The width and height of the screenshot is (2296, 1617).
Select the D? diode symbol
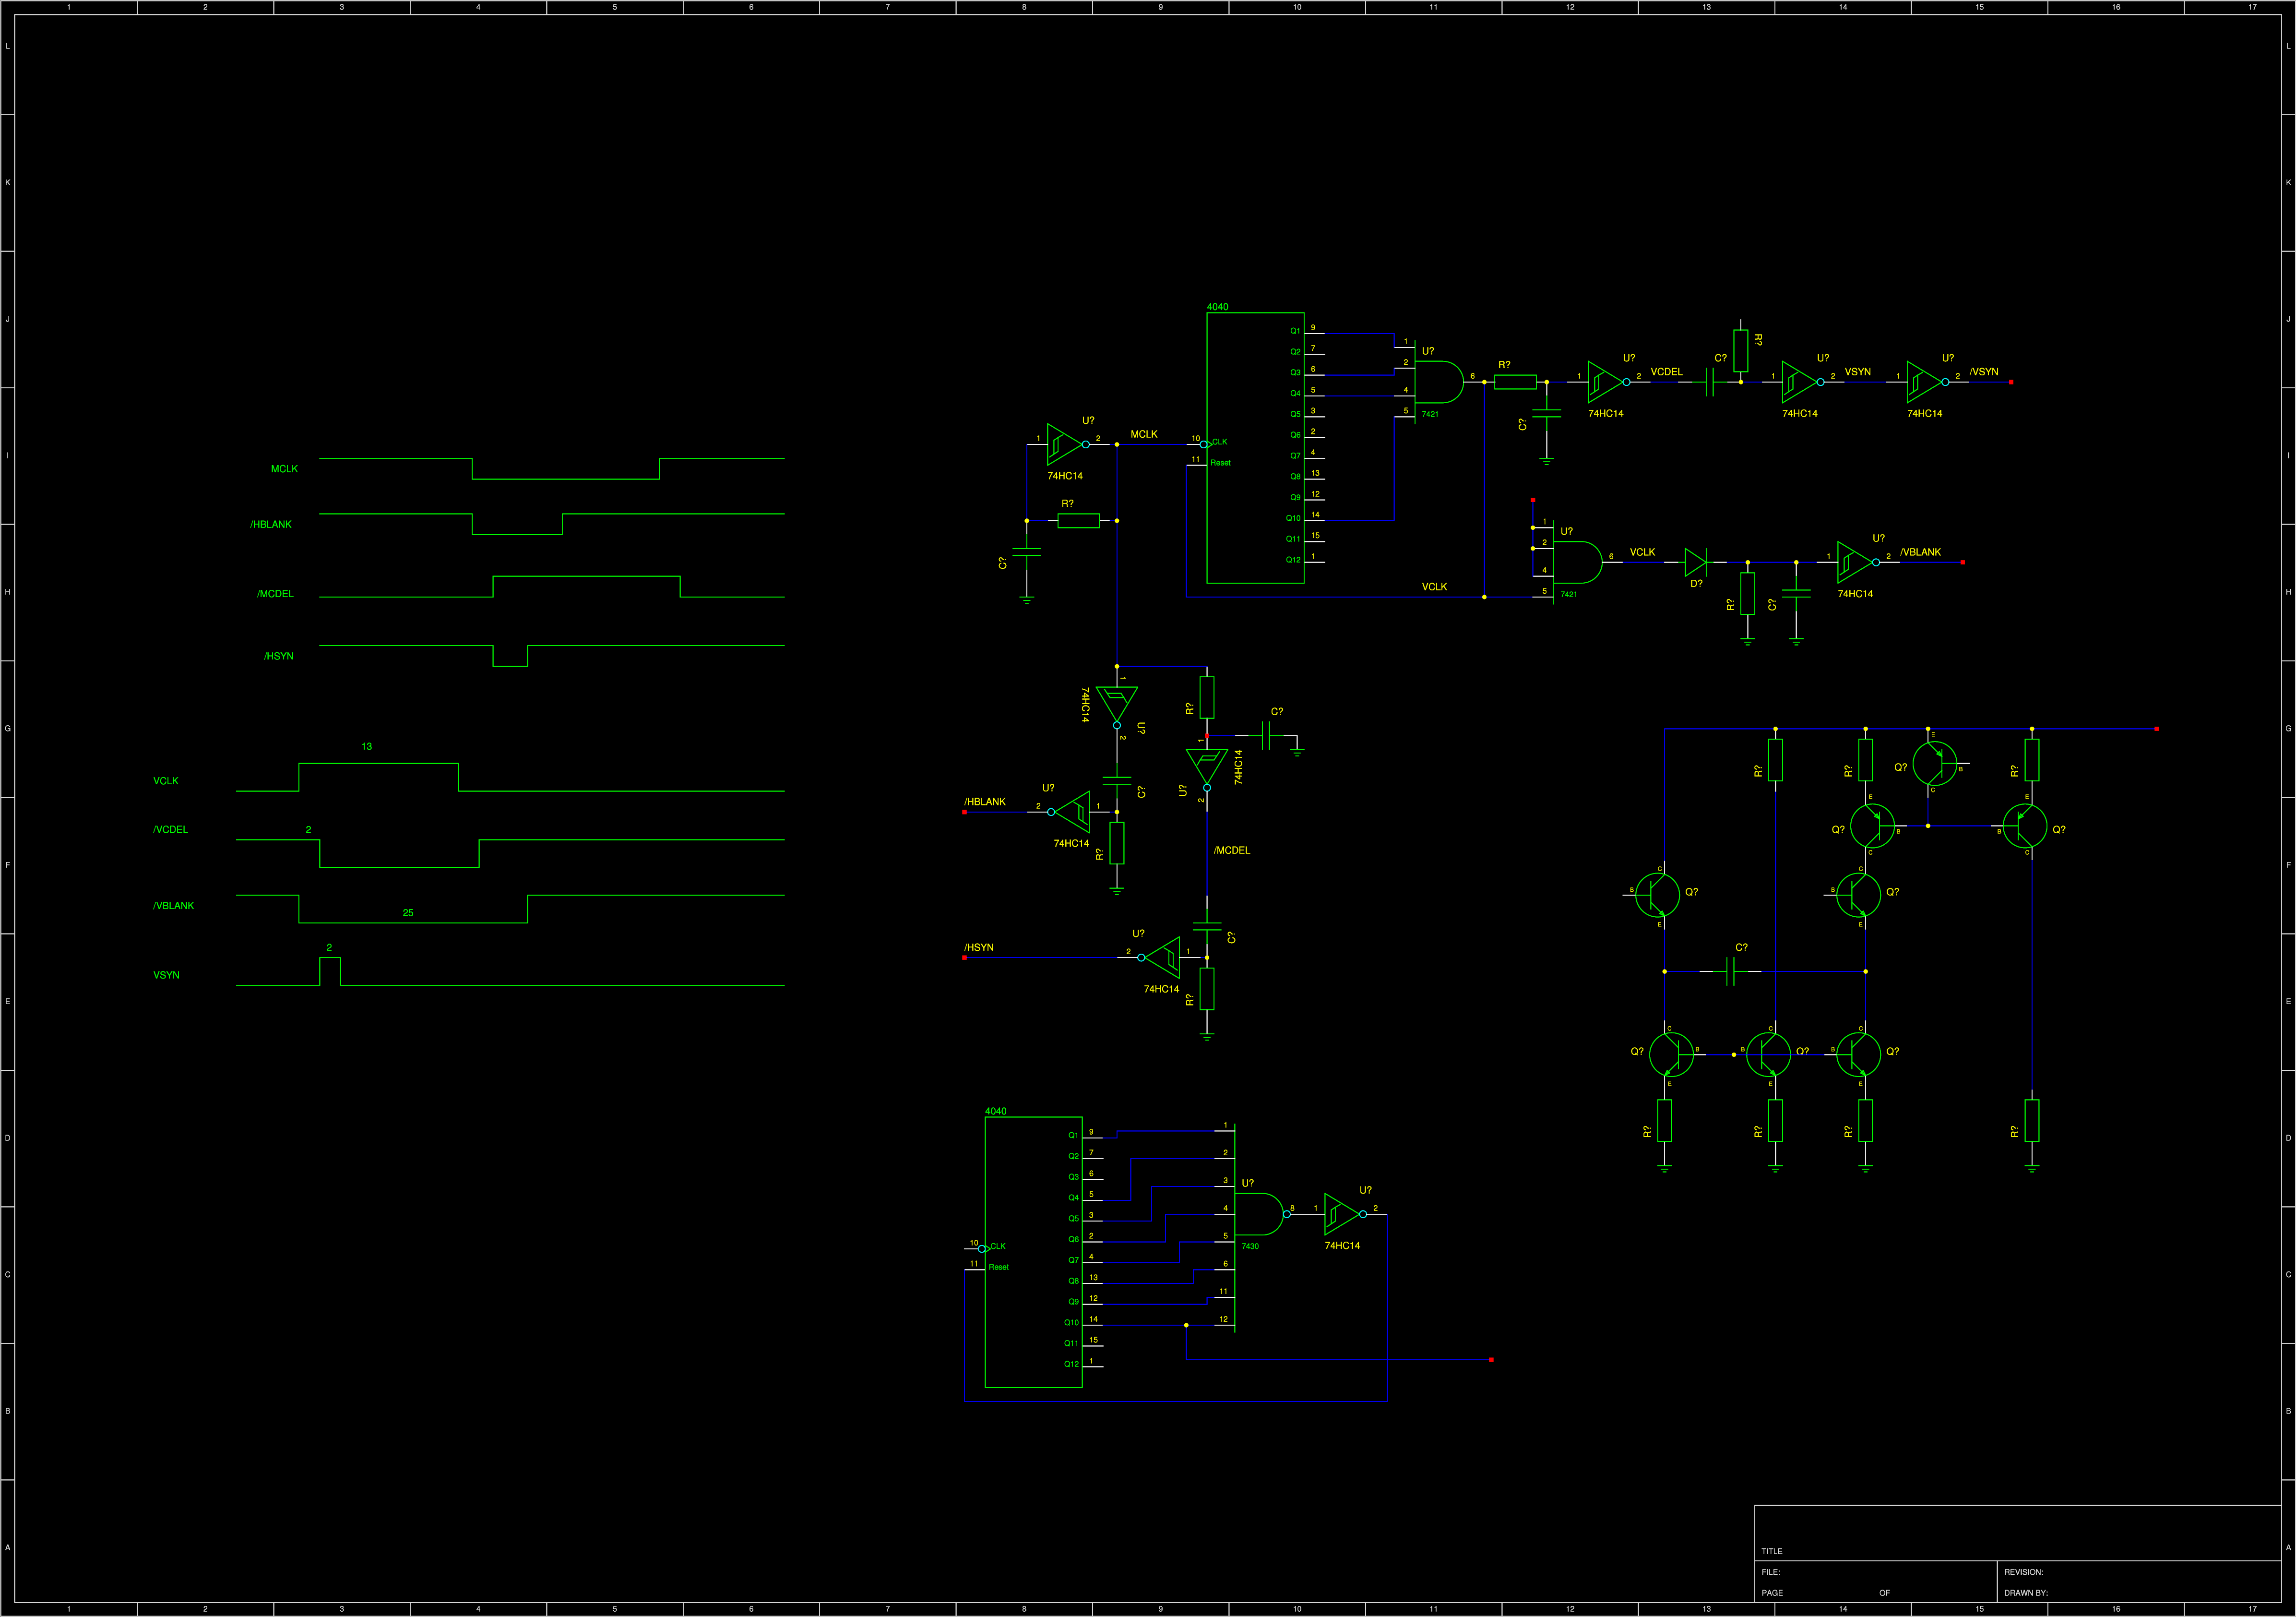point(1696,562)
